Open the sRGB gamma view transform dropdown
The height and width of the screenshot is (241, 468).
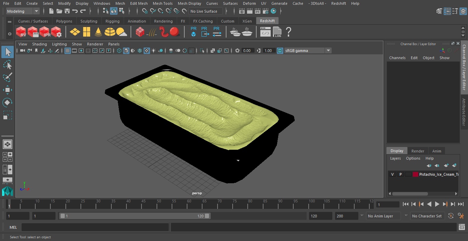[308, 51]
